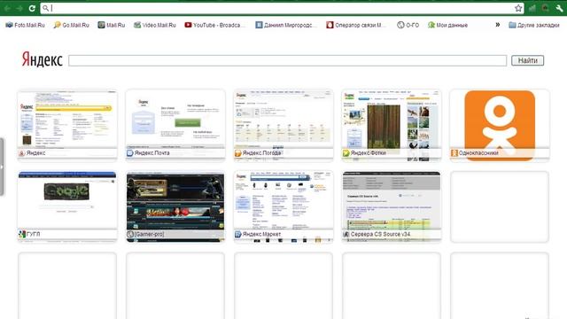Focus the browser address bar
The height and width of the screenshot is (319, 567).
pos(282,8)
